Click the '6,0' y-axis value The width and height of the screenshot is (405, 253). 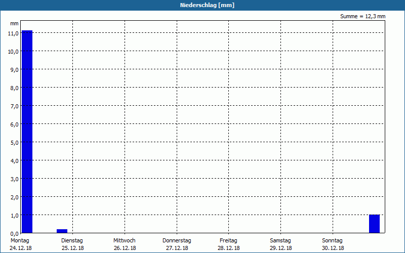click(x=14, y=124)
